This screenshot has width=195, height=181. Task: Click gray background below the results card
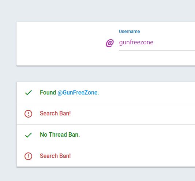pyautogui.click(x=106, y=174)
